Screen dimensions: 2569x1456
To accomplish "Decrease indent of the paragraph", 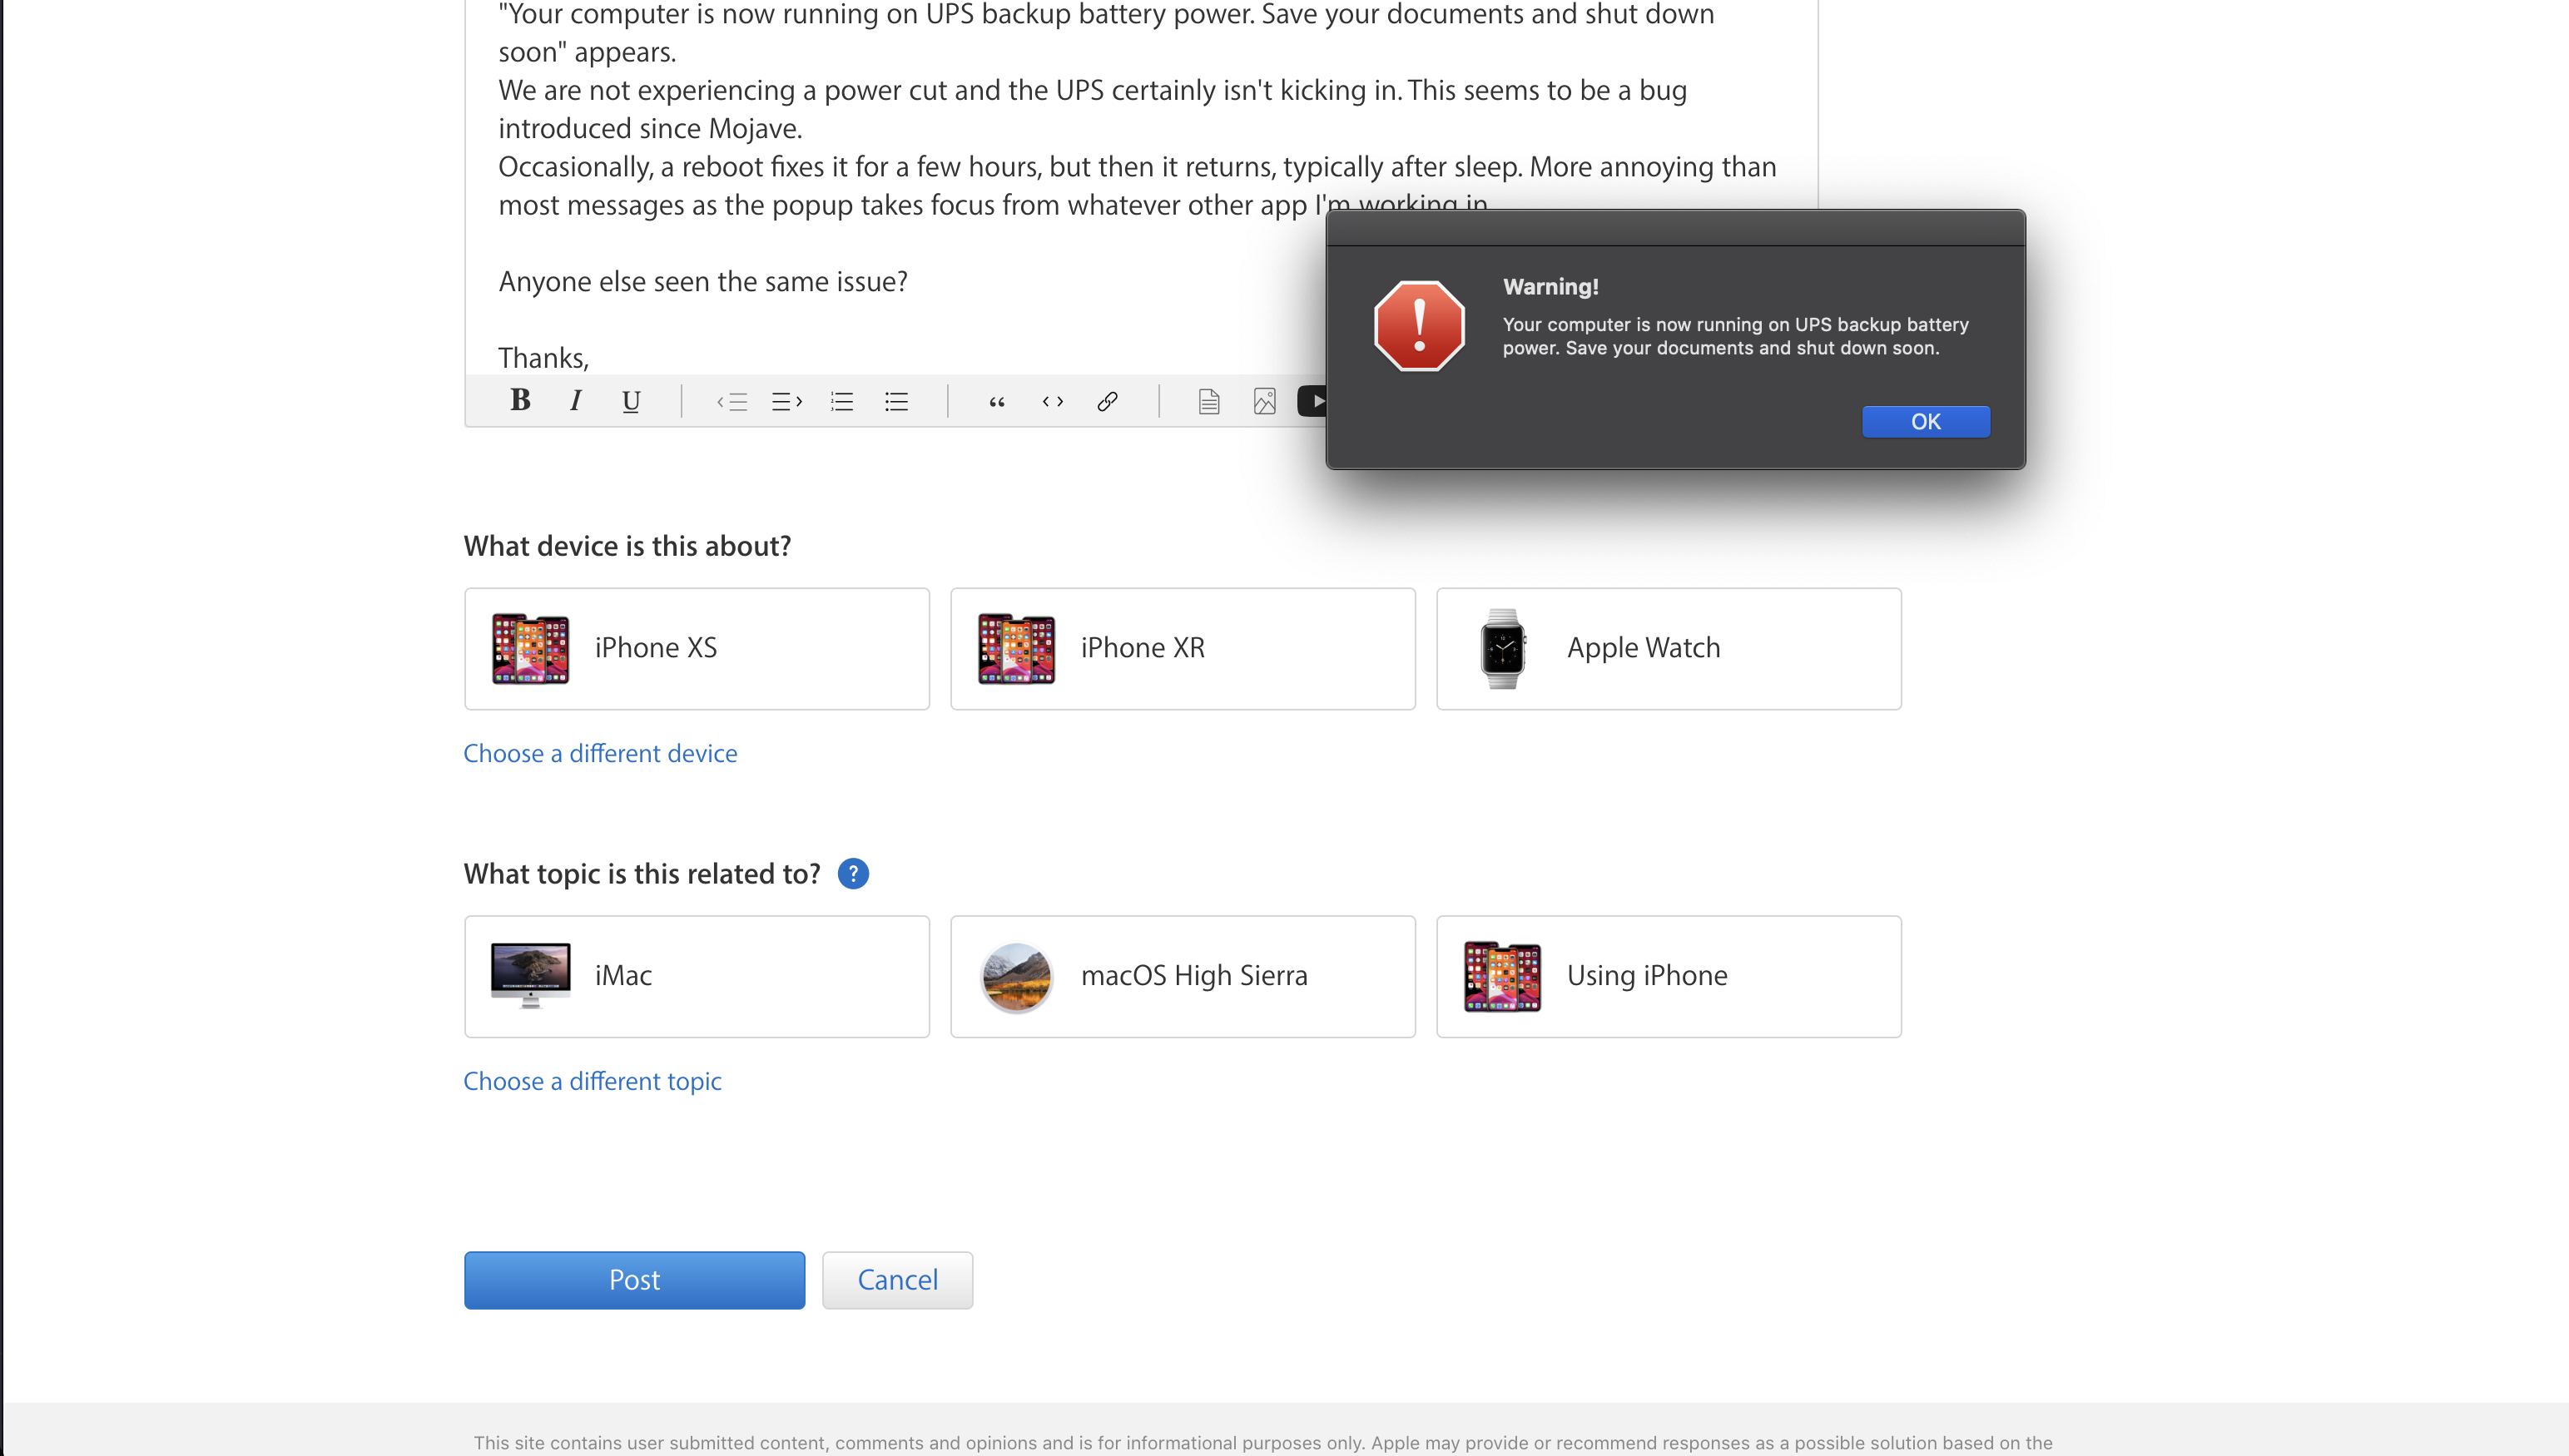I will [x=732, y=402].
